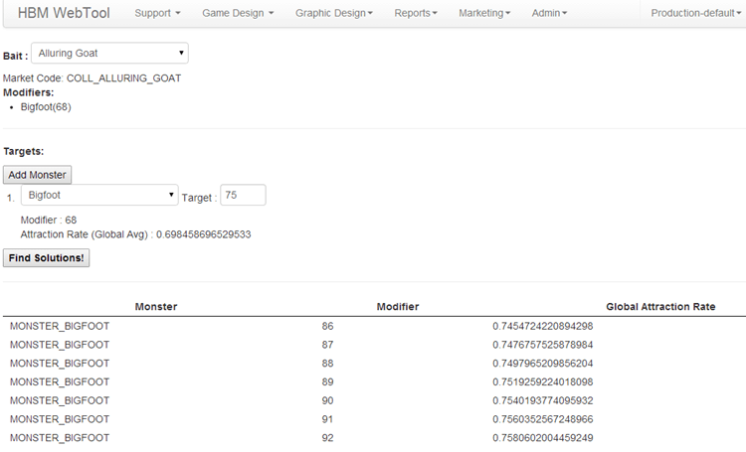The height and width of the screenshot is (452, 746).
Task: Click attraction rate value 0.7580602004459249
Action: (542, 437)
